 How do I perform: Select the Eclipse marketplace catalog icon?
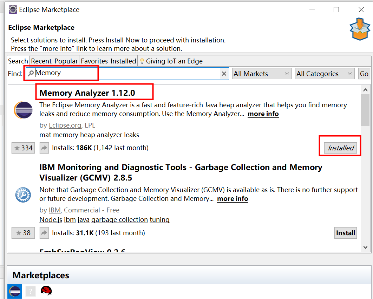[15, 291]
